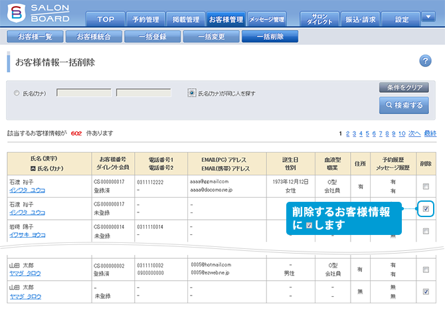This screenshot has width=445, height=312.
Task: Check delete box for イワサキ ヨウコ row
Action: pos(426,231)
